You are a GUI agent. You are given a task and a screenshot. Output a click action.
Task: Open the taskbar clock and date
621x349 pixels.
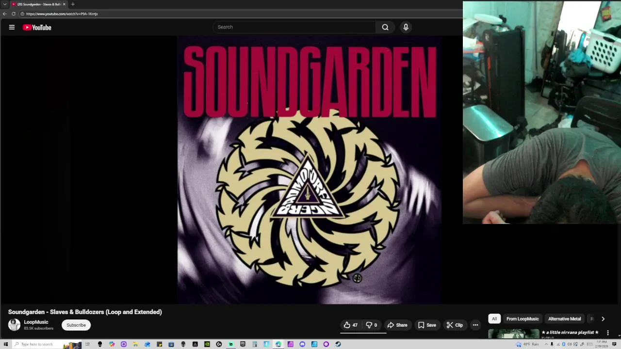pyautogui.click(x=602, y=344)
